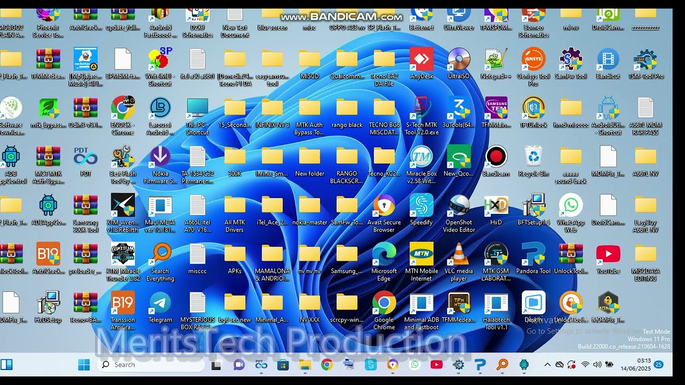Open Minimal ADB and Fastboot
This screenshot has height=385, width=685.
[422, 311]
